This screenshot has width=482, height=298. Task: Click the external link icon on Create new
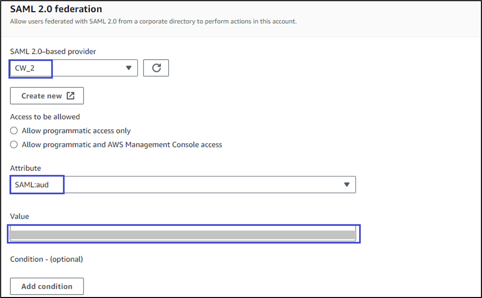[71, 96]
